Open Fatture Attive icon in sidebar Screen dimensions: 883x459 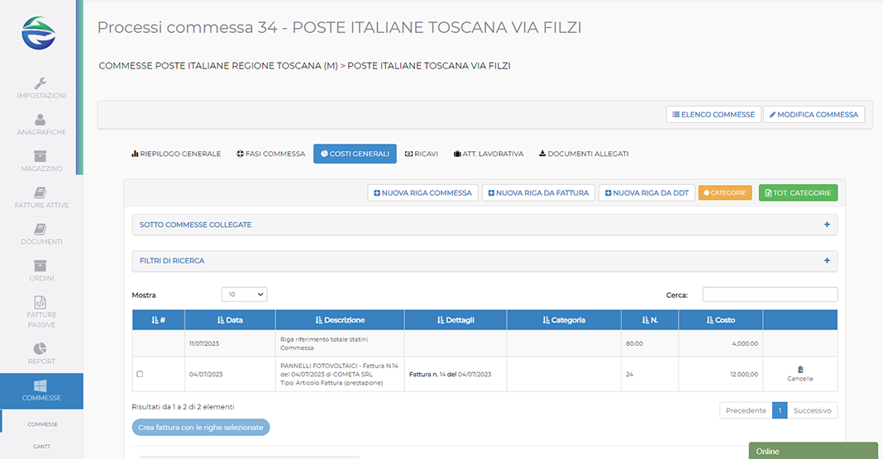pyautogui.click(x=41, y=192)
